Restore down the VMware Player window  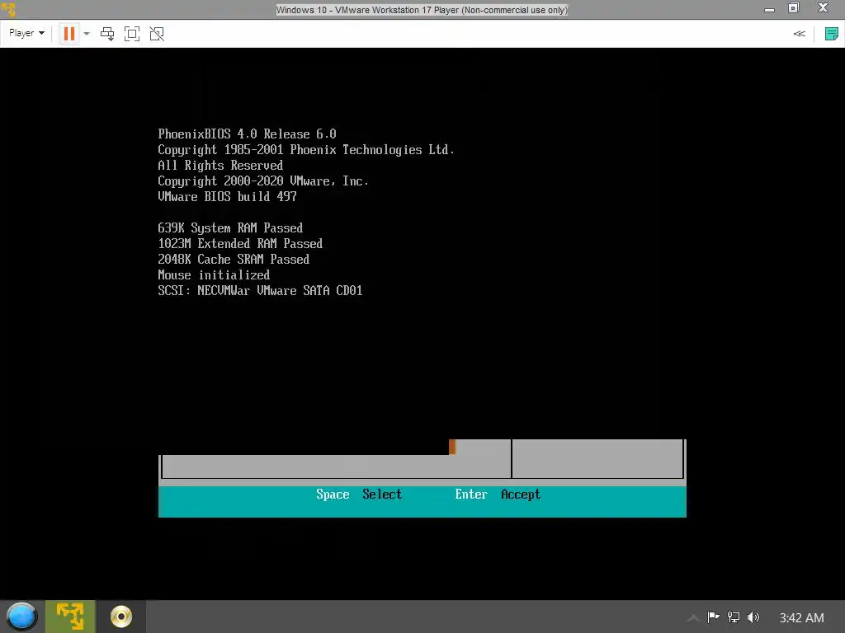point(794,8)
